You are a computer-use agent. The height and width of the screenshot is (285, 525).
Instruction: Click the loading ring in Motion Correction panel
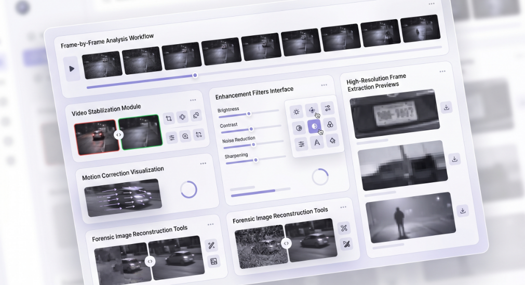[x=189, y=189]
